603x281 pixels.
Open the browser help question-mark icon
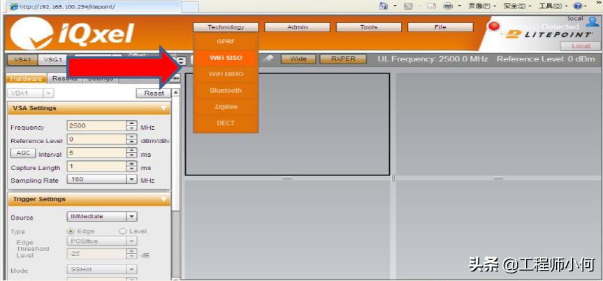tap(577, 6)
